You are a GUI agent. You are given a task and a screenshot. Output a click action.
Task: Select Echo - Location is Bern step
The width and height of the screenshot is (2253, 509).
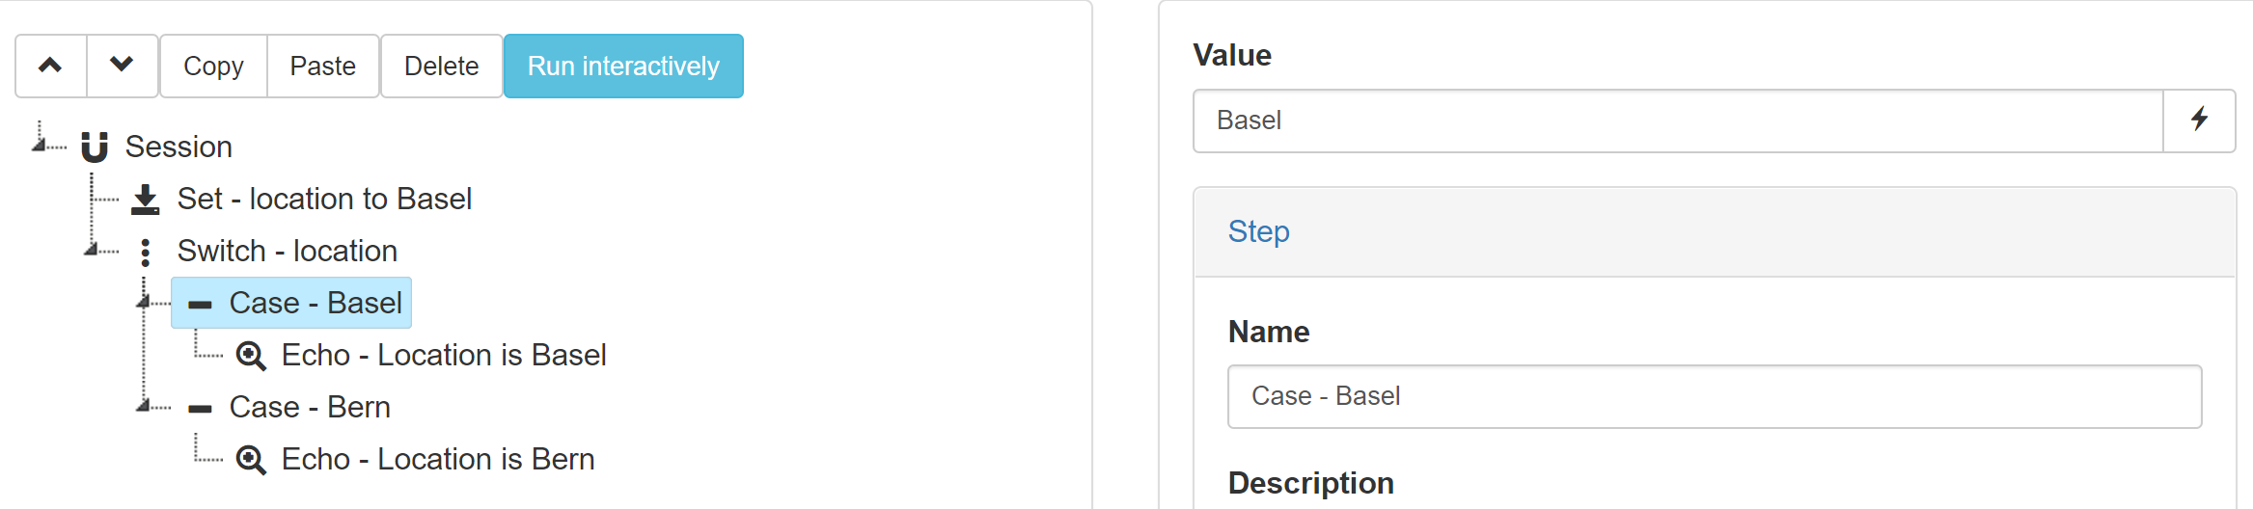coord(437,459)
